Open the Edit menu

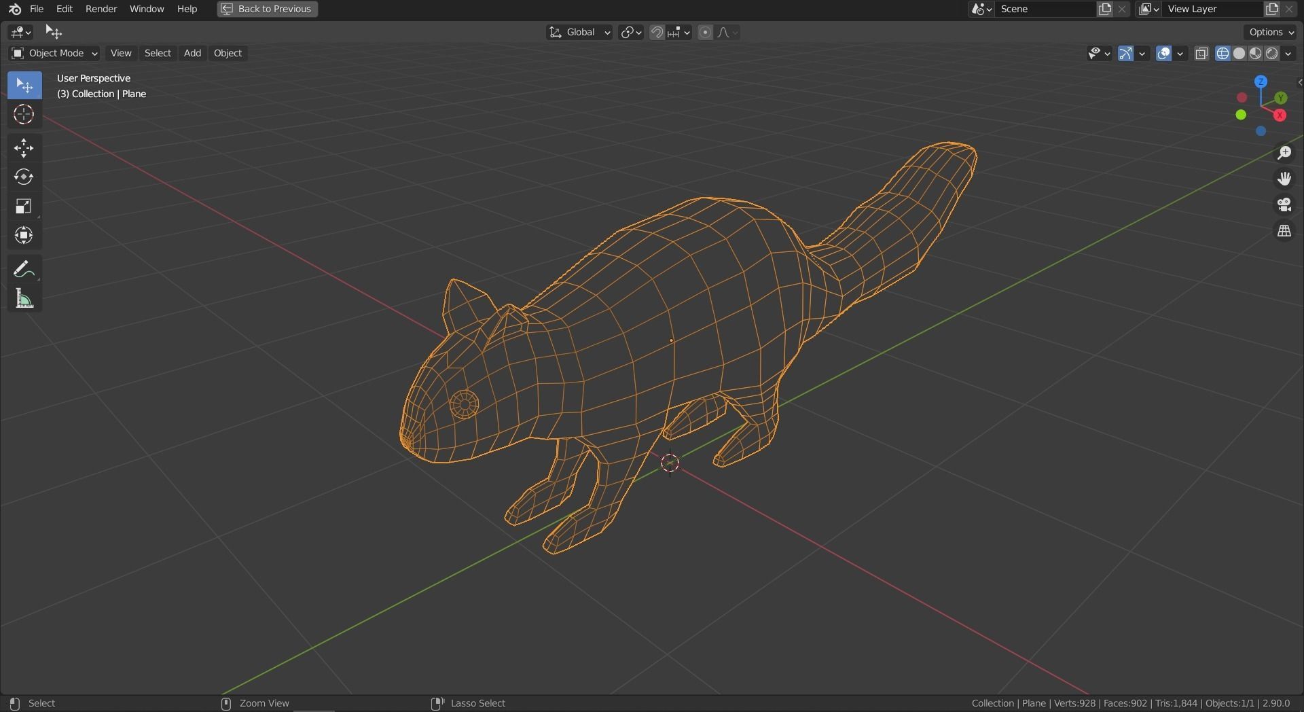tap(65, 9)
